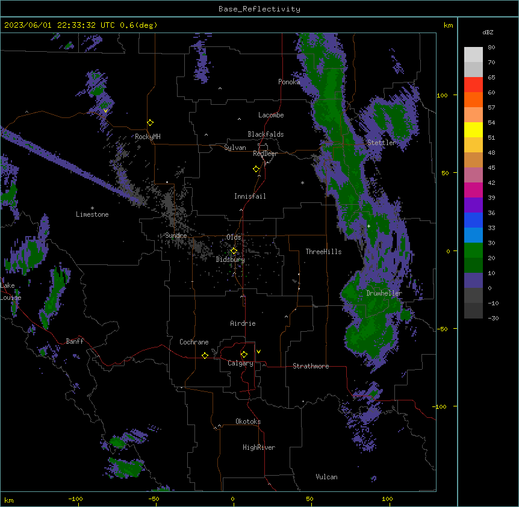Image resolution: width=519 pixels, height=507 pixels.
Task: Click the Drumheller city label
Action: pyautogui.click(x=384, y=293)
